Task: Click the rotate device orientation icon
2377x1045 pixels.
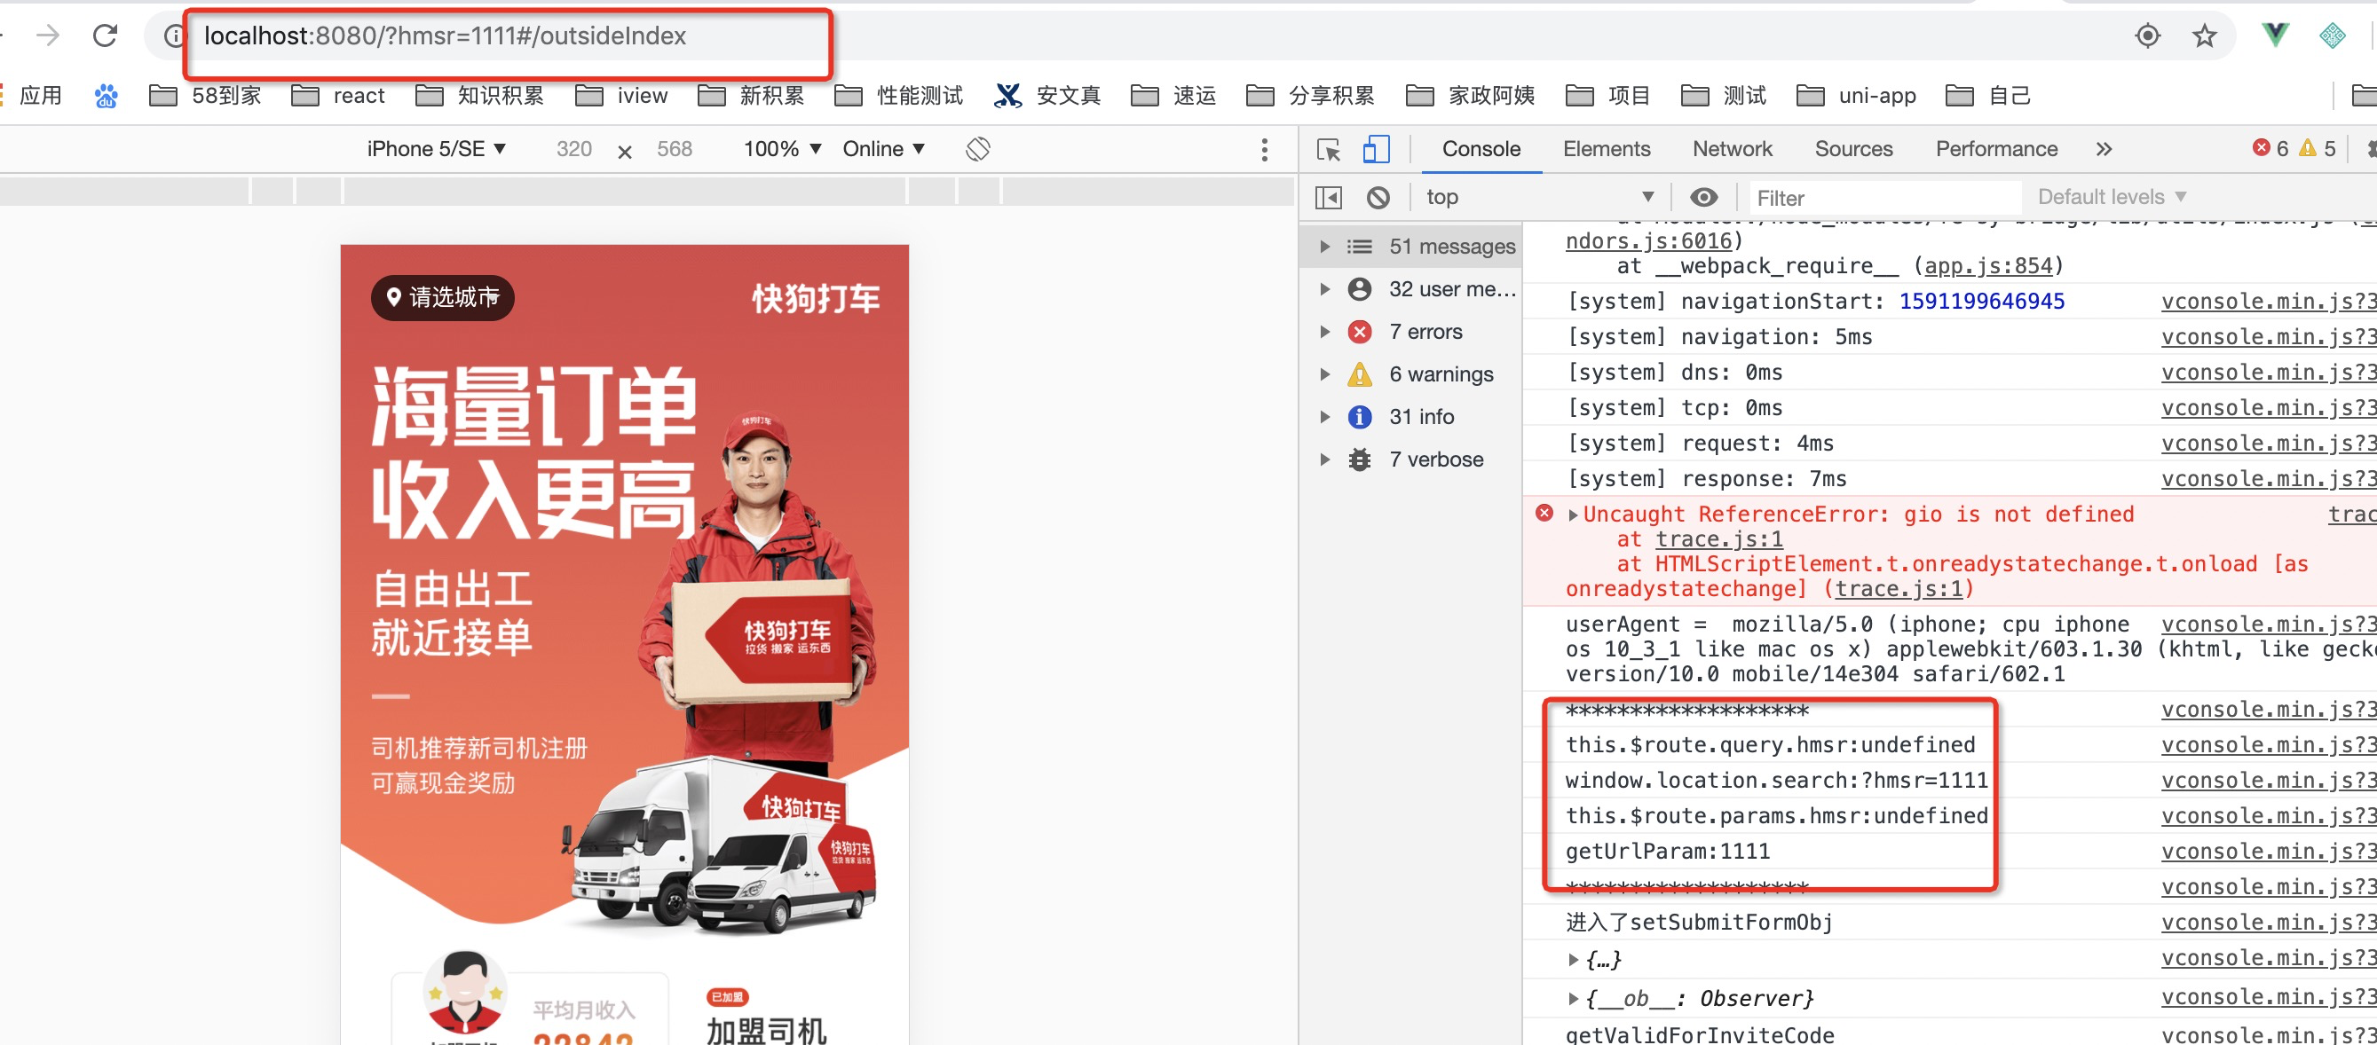Action: pyautogui.click(x=977, y=149)
